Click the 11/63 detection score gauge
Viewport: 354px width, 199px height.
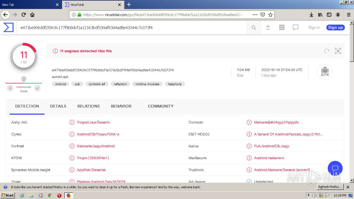point(24,57)
